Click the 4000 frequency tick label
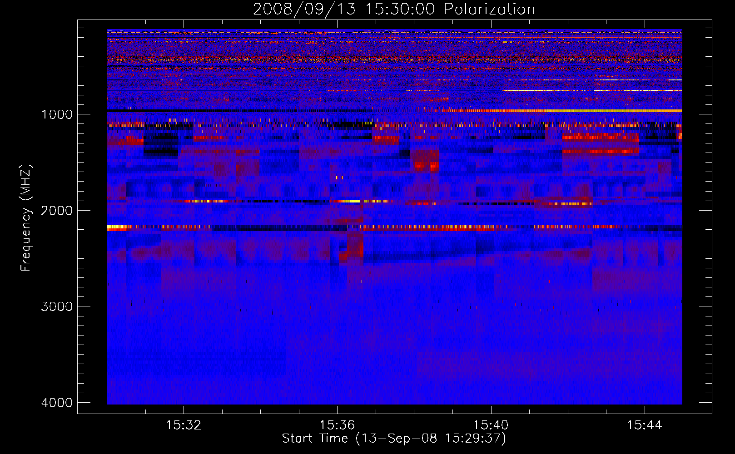Image resolution: width=735 pixels, height=454 pixels. [x=57, y=403]
